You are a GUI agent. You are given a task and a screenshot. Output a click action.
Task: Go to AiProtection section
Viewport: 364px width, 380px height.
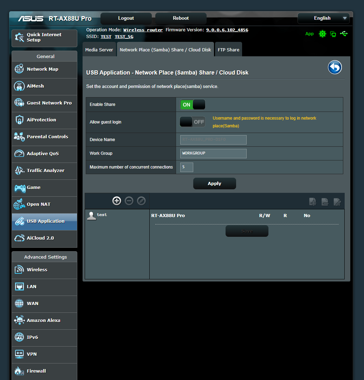45,120
